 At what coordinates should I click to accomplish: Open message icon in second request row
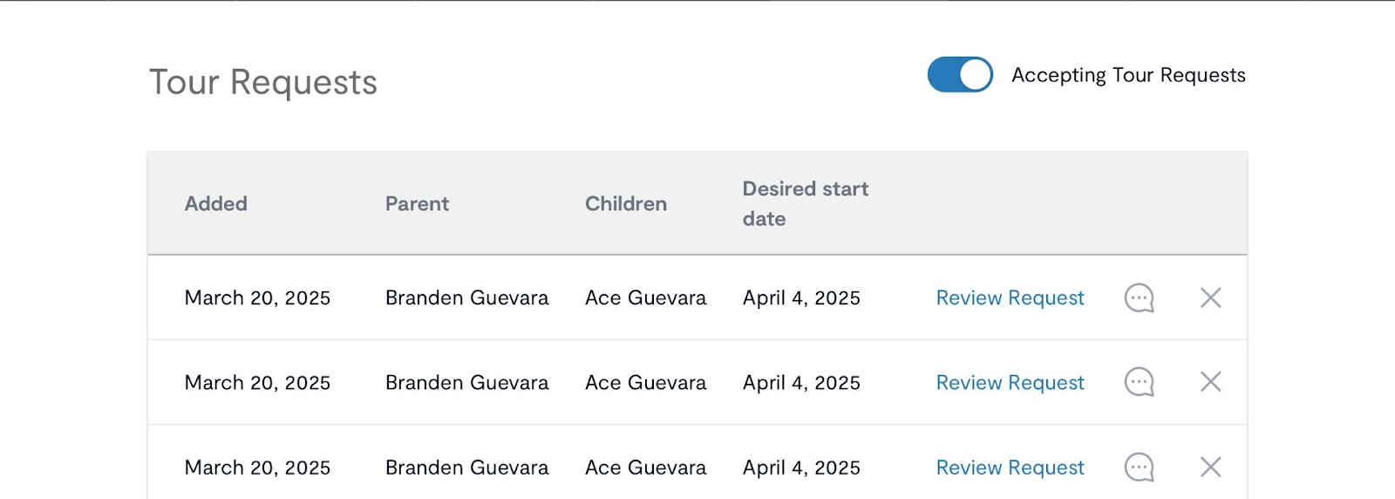(x=1139, y=382)
